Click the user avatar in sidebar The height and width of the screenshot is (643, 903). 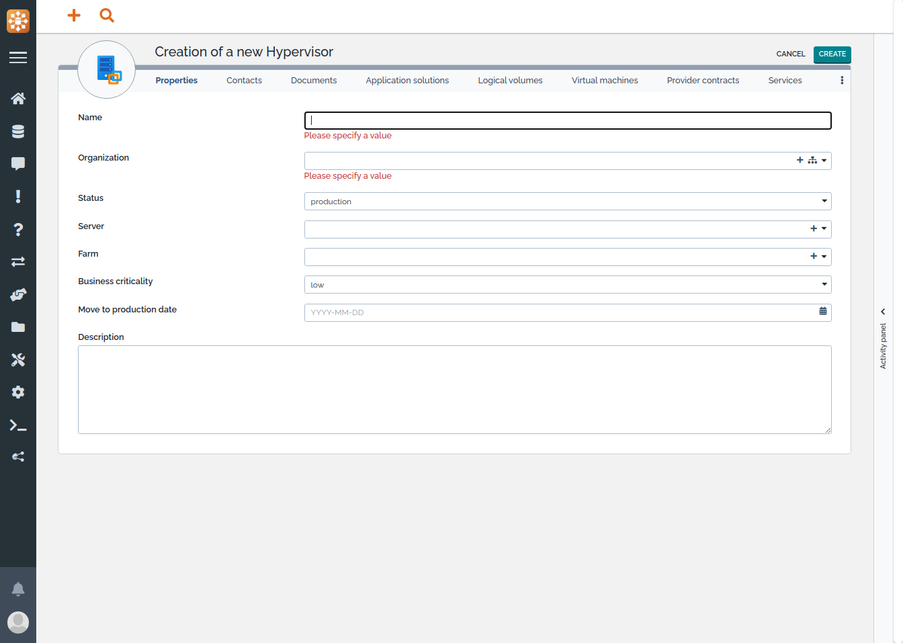point(18,621)
